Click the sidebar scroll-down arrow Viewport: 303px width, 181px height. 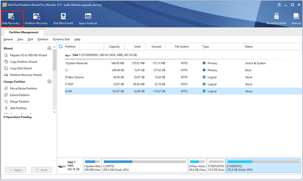55,112
